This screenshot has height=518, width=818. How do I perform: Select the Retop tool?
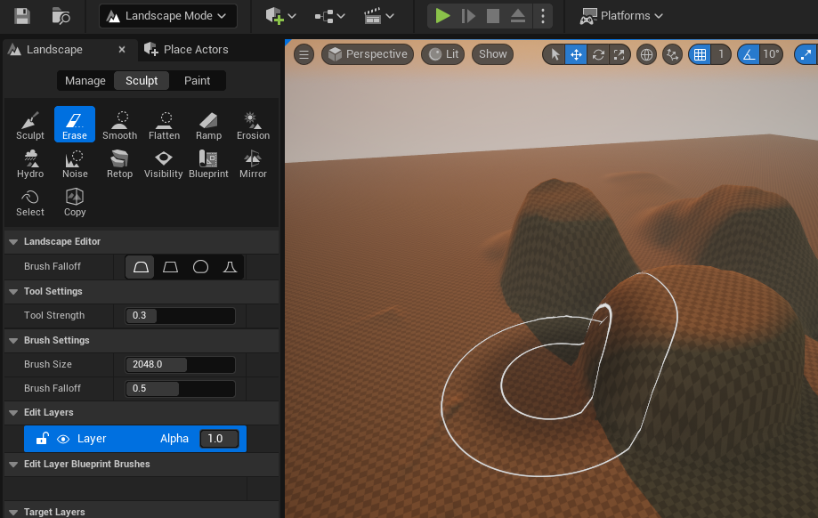click(x=119, y=163)
